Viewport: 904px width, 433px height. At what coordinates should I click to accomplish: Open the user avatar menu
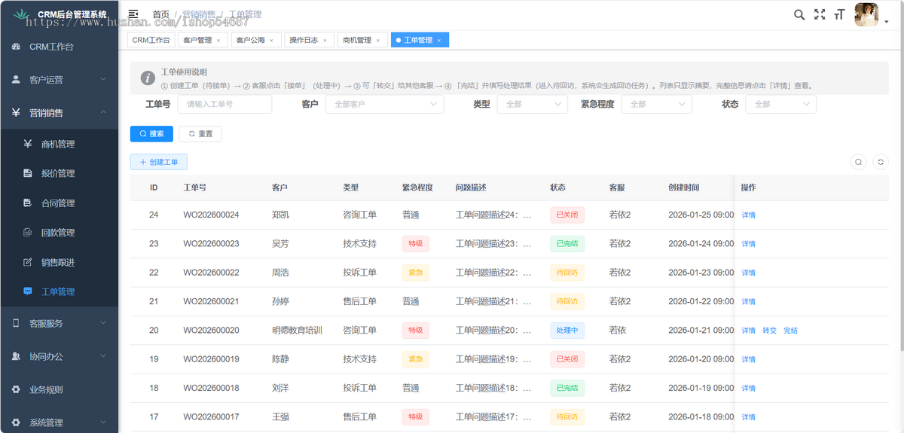click(866, 14)
